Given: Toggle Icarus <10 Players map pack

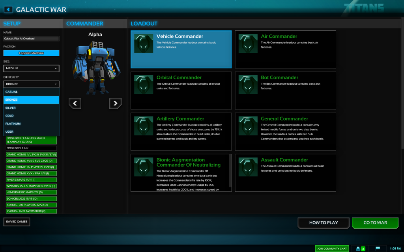Looking at the screenshot, I should click(x=31, y=205).
